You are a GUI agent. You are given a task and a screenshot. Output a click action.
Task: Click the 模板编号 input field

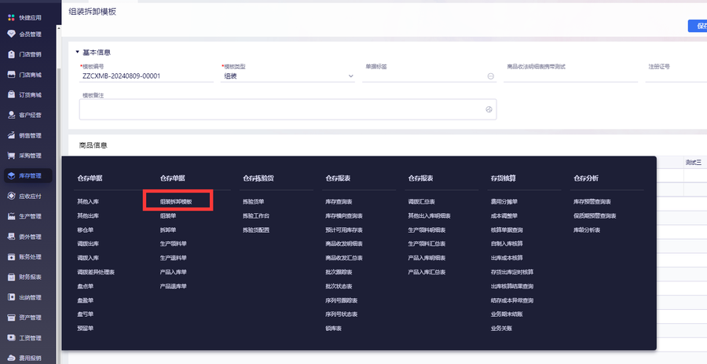click(x=147, y=76)
